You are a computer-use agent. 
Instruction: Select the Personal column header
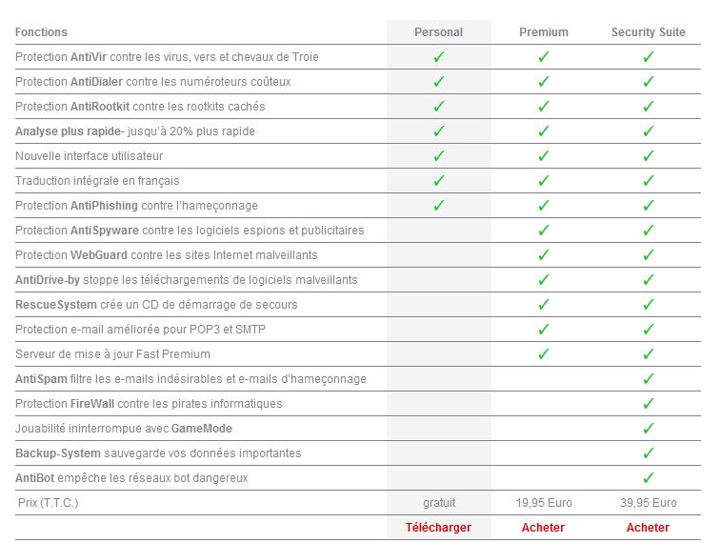[439, 32]
